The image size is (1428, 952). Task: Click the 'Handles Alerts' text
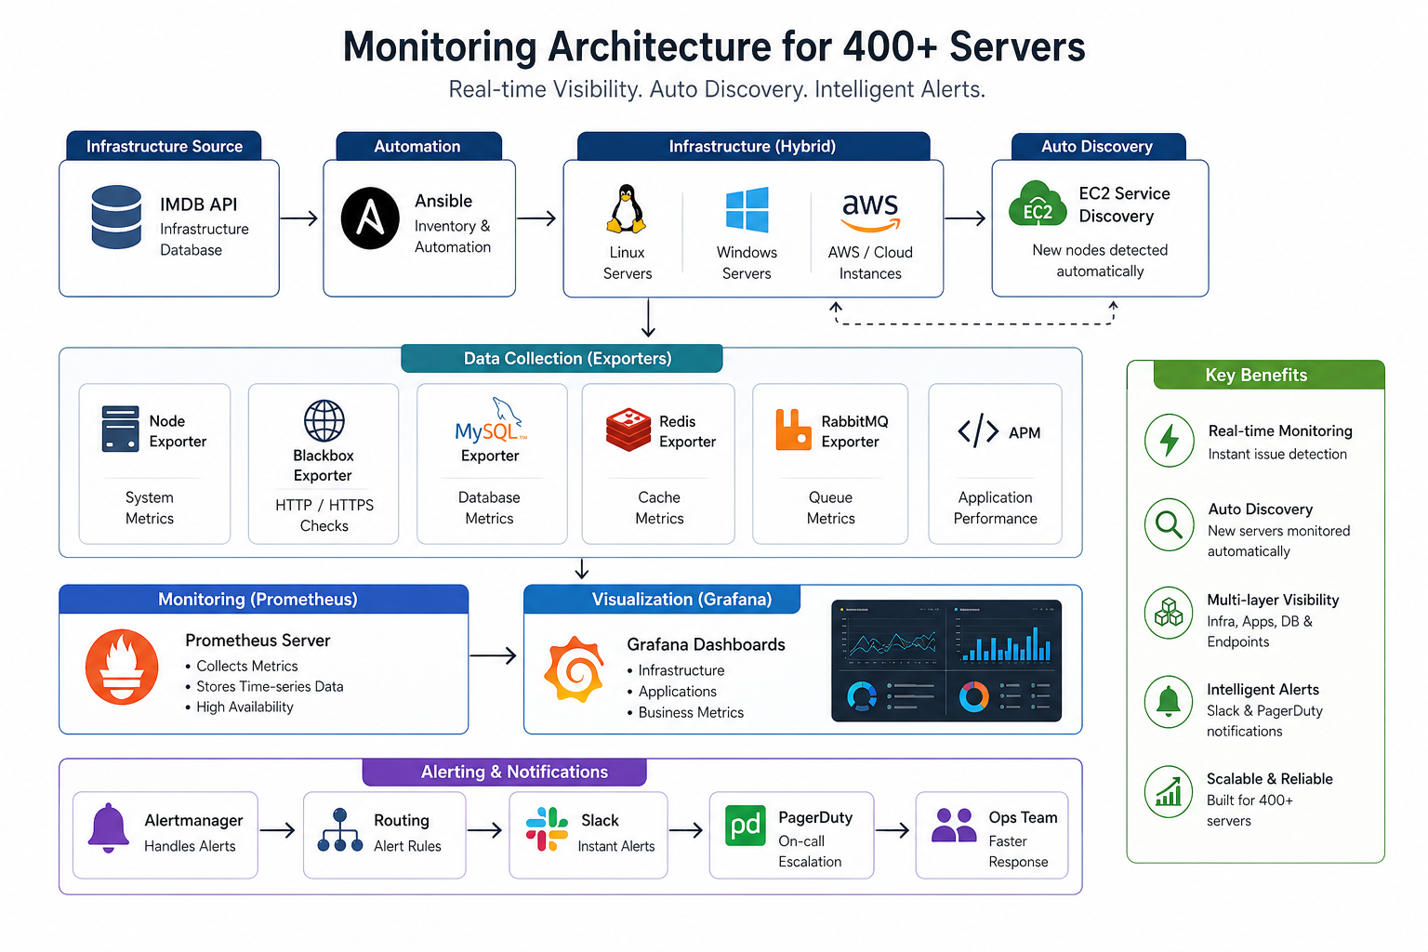point(190,846)
